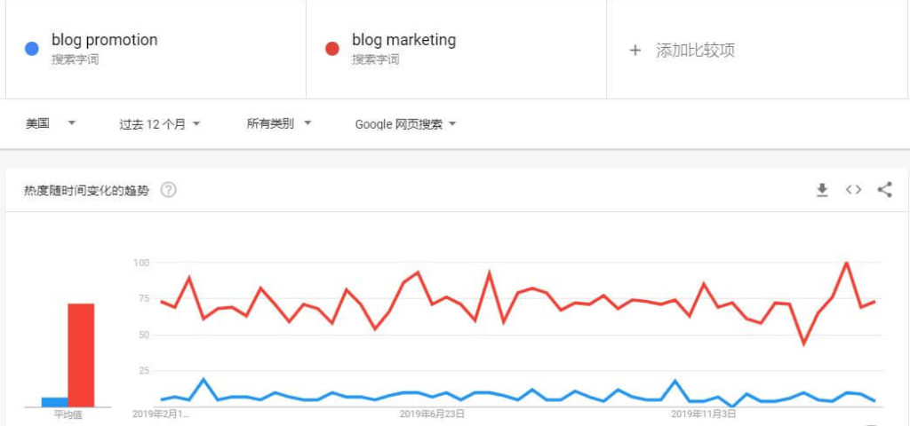Change the Google 网页搜索 search type
The image size is (910, 426).
pyautogui.click(x=405, y=124)
